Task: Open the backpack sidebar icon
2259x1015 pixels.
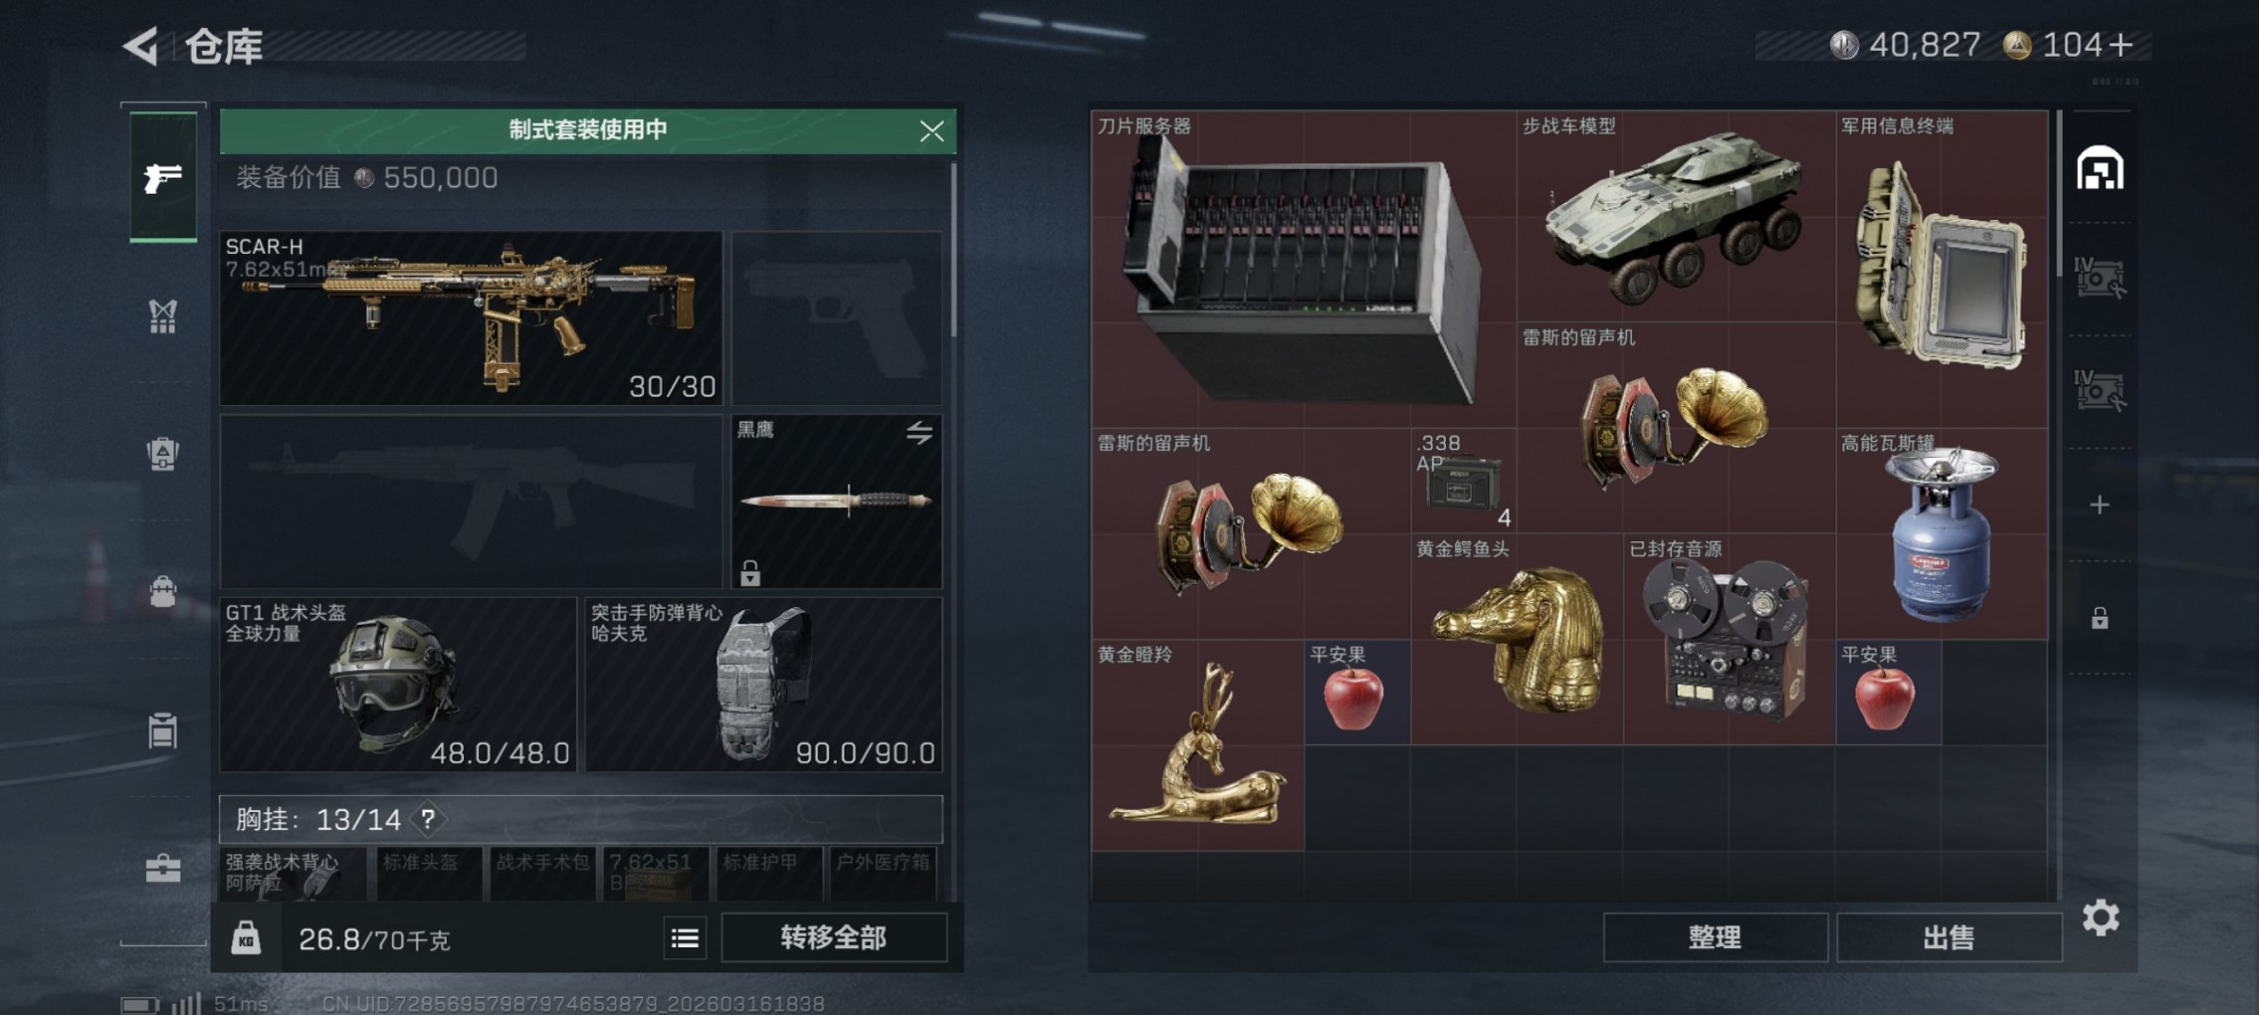Action: (163, 454)
